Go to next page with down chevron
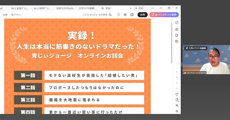Screen dimensions: 230x120 pos(177,88)
